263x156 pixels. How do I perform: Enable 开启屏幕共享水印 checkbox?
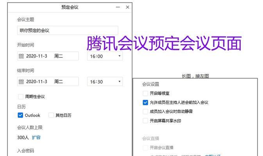click(145, 121)
